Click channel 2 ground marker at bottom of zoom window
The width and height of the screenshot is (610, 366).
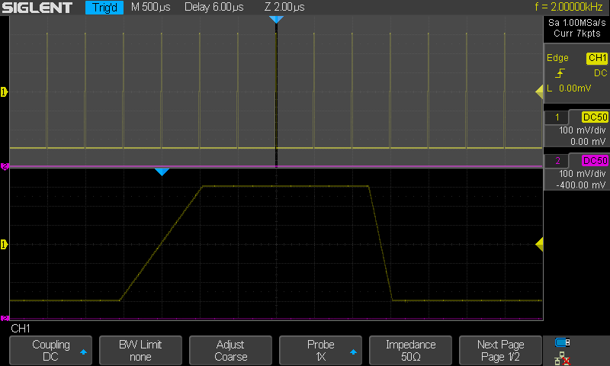[x=5, y=318]
